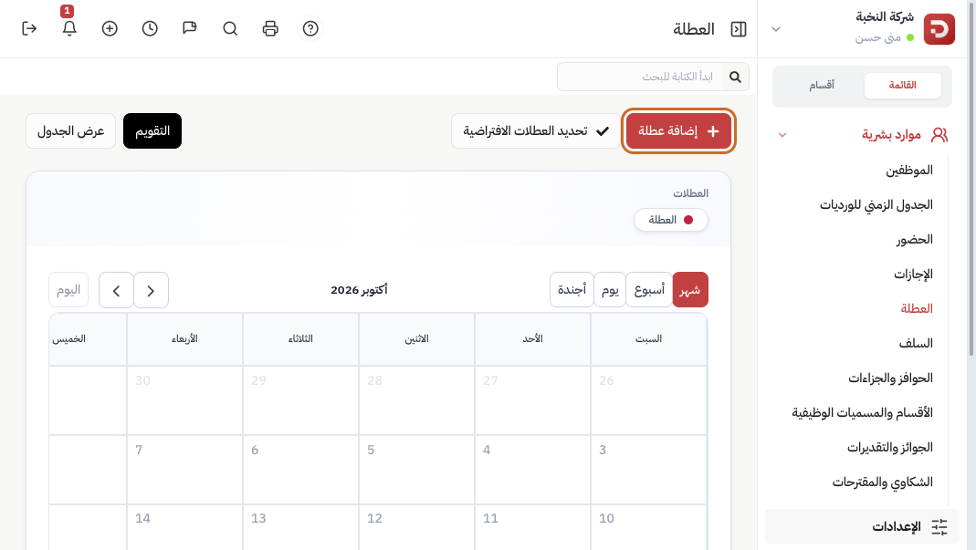Select the يوم day view
The width and height of the screenshot is (976, 550).
610,290
